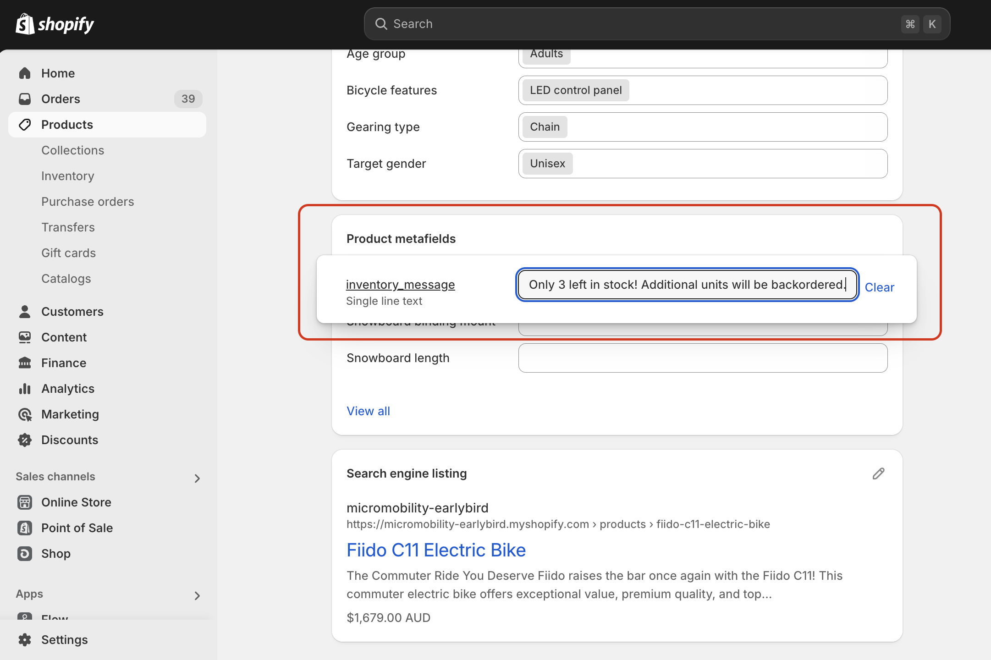991x660 pixels.
Task: Click the Target gender field
Action: pyautogui.click(x=703, y=164)
